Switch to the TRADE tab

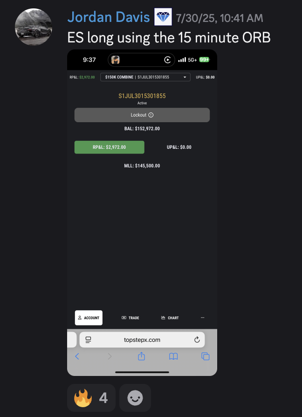coord(130,318)
